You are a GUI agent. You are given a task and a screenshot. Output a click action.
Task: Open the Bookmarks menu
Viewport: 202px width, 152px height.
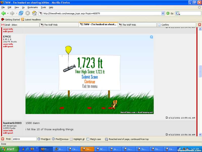(33, 7)
